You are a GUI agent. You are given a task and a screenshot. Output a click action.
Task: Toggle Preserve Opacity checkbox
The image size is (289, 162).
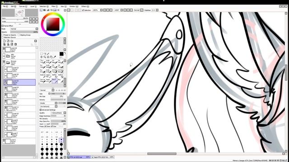coord(3,35)
